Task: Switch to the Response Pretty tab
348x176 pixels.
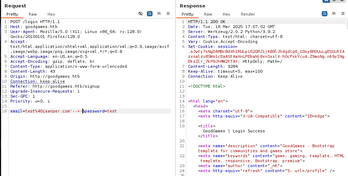Action: 188,14
